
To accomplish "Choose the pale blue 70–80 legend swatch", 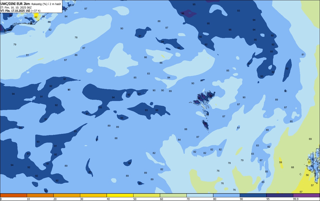I will [200, 195].
